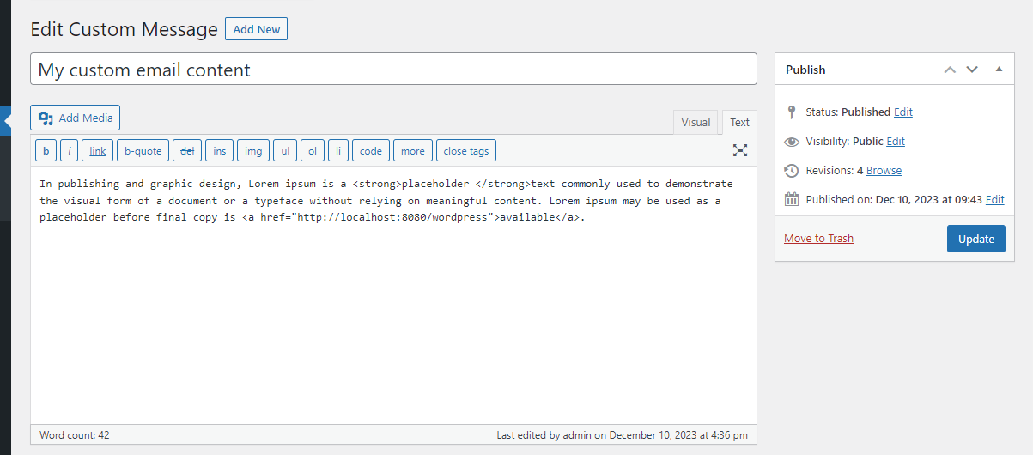Screen dimensions: 1033x455
Task: Switch to the Text editor tab
Action: 739,123
